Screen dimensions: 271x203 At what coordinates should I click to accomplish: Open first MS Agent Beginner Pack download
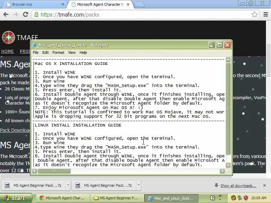[x=34, y=185]
